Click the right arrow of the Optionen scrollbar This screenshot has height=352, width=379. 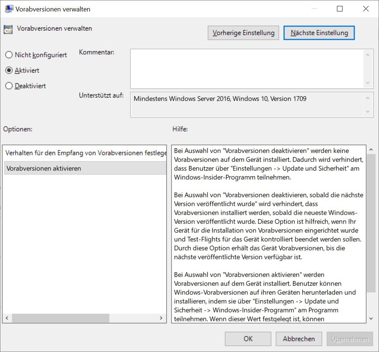pos(161,318)
